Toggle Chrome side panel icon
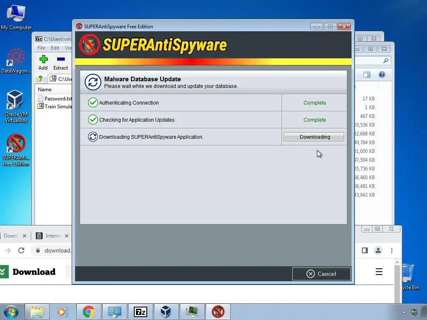This screenshot has width=427, height=320. pyautogui.click(x=364, y=250)
